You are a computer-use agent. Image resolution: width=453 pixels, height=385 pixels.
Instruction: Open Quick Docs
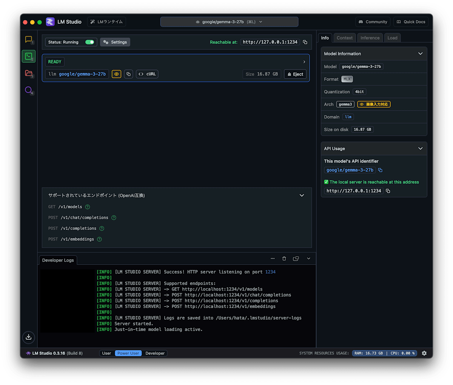pos(411,22)
